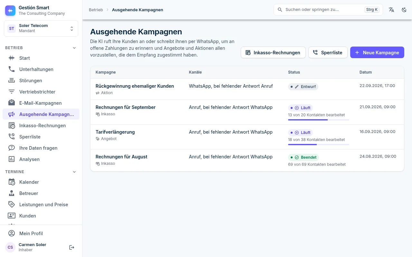Click the Betreuer person icon
The image size is (412, 257).
click(12, 193)
